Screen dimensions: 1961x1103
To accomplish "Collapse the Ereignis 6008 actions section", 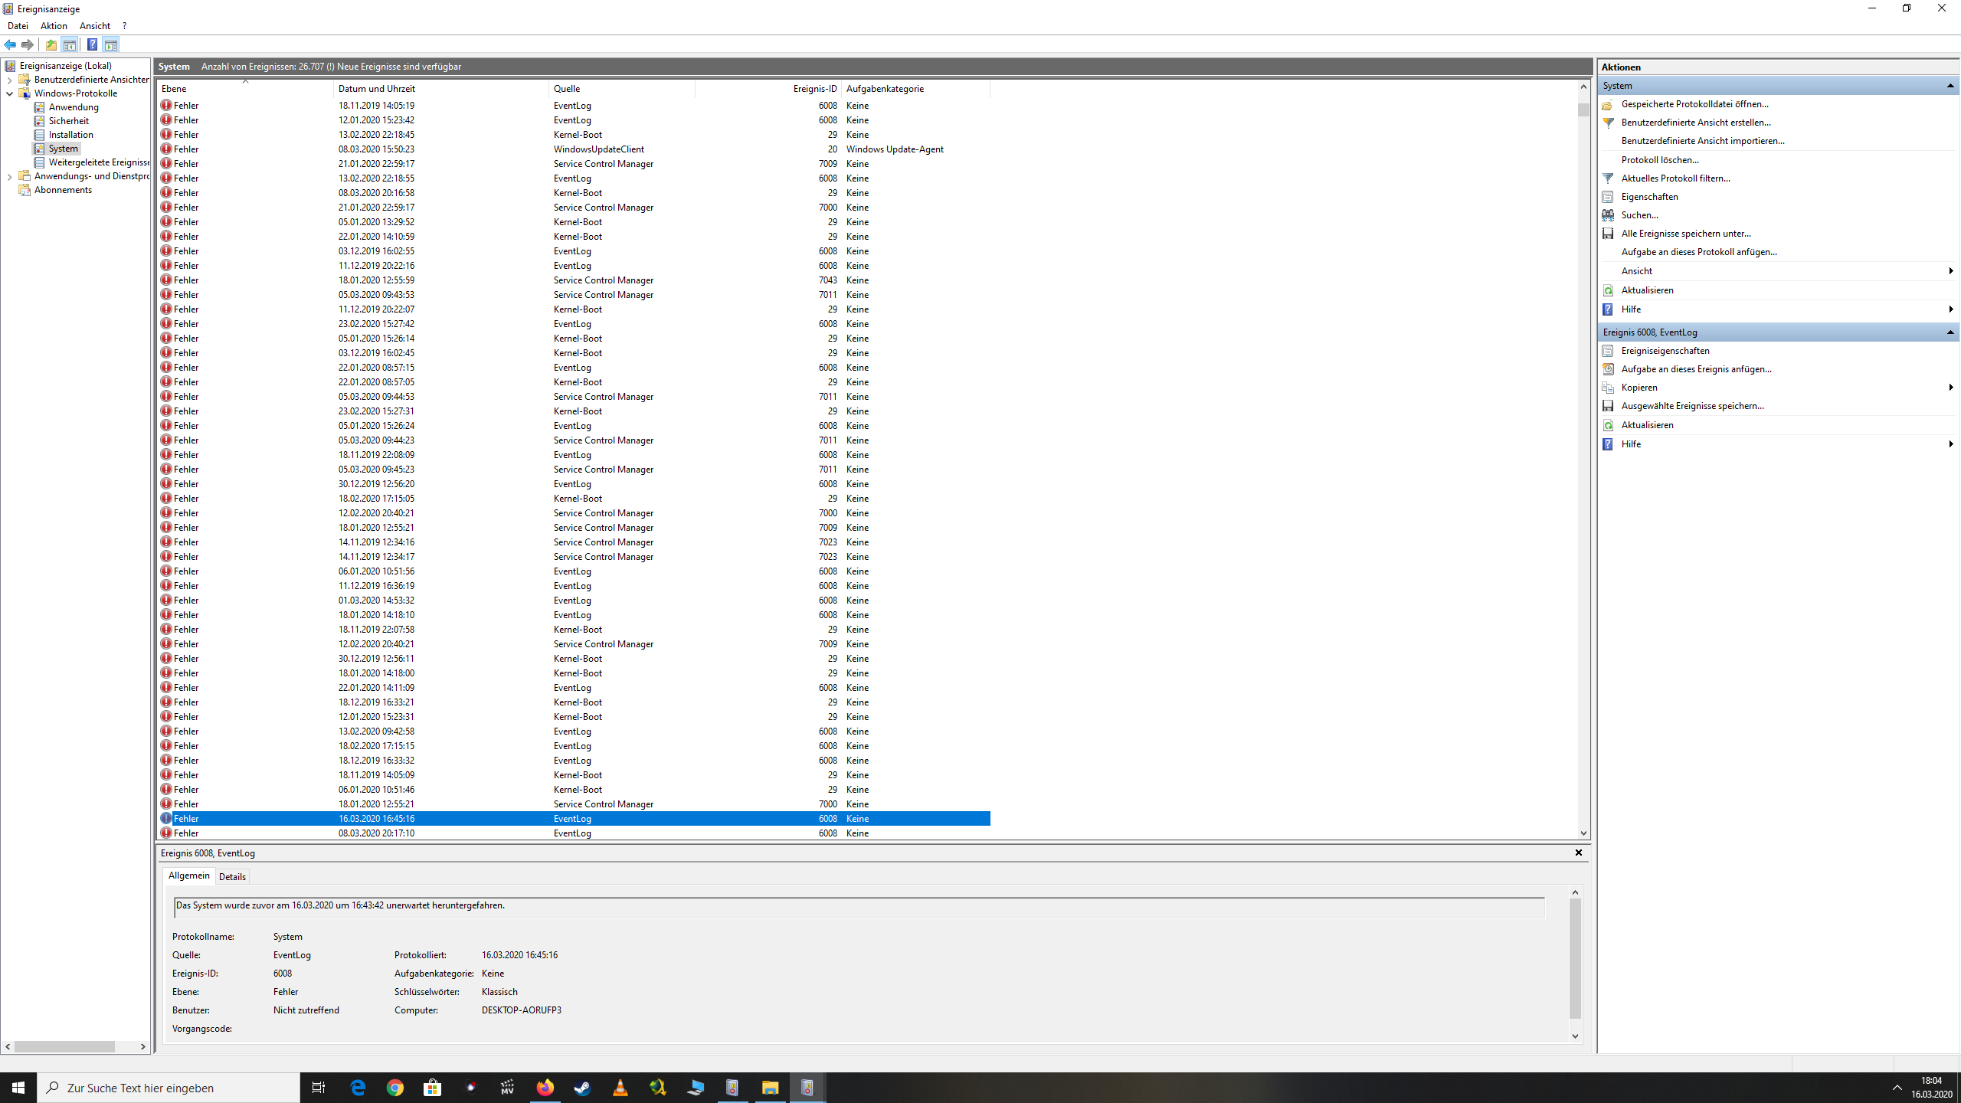I will pos(1950,332).
